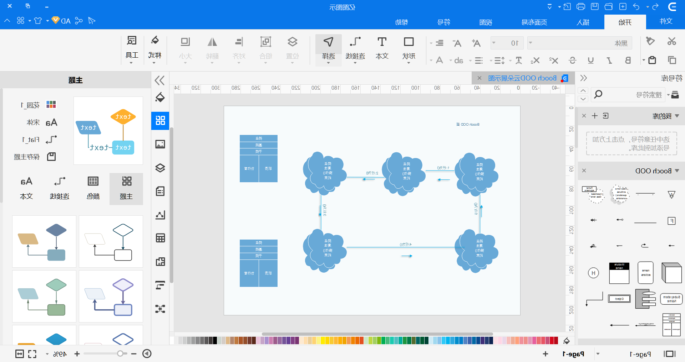Click the scissors cut icon
685x362 pixels.
671,41
